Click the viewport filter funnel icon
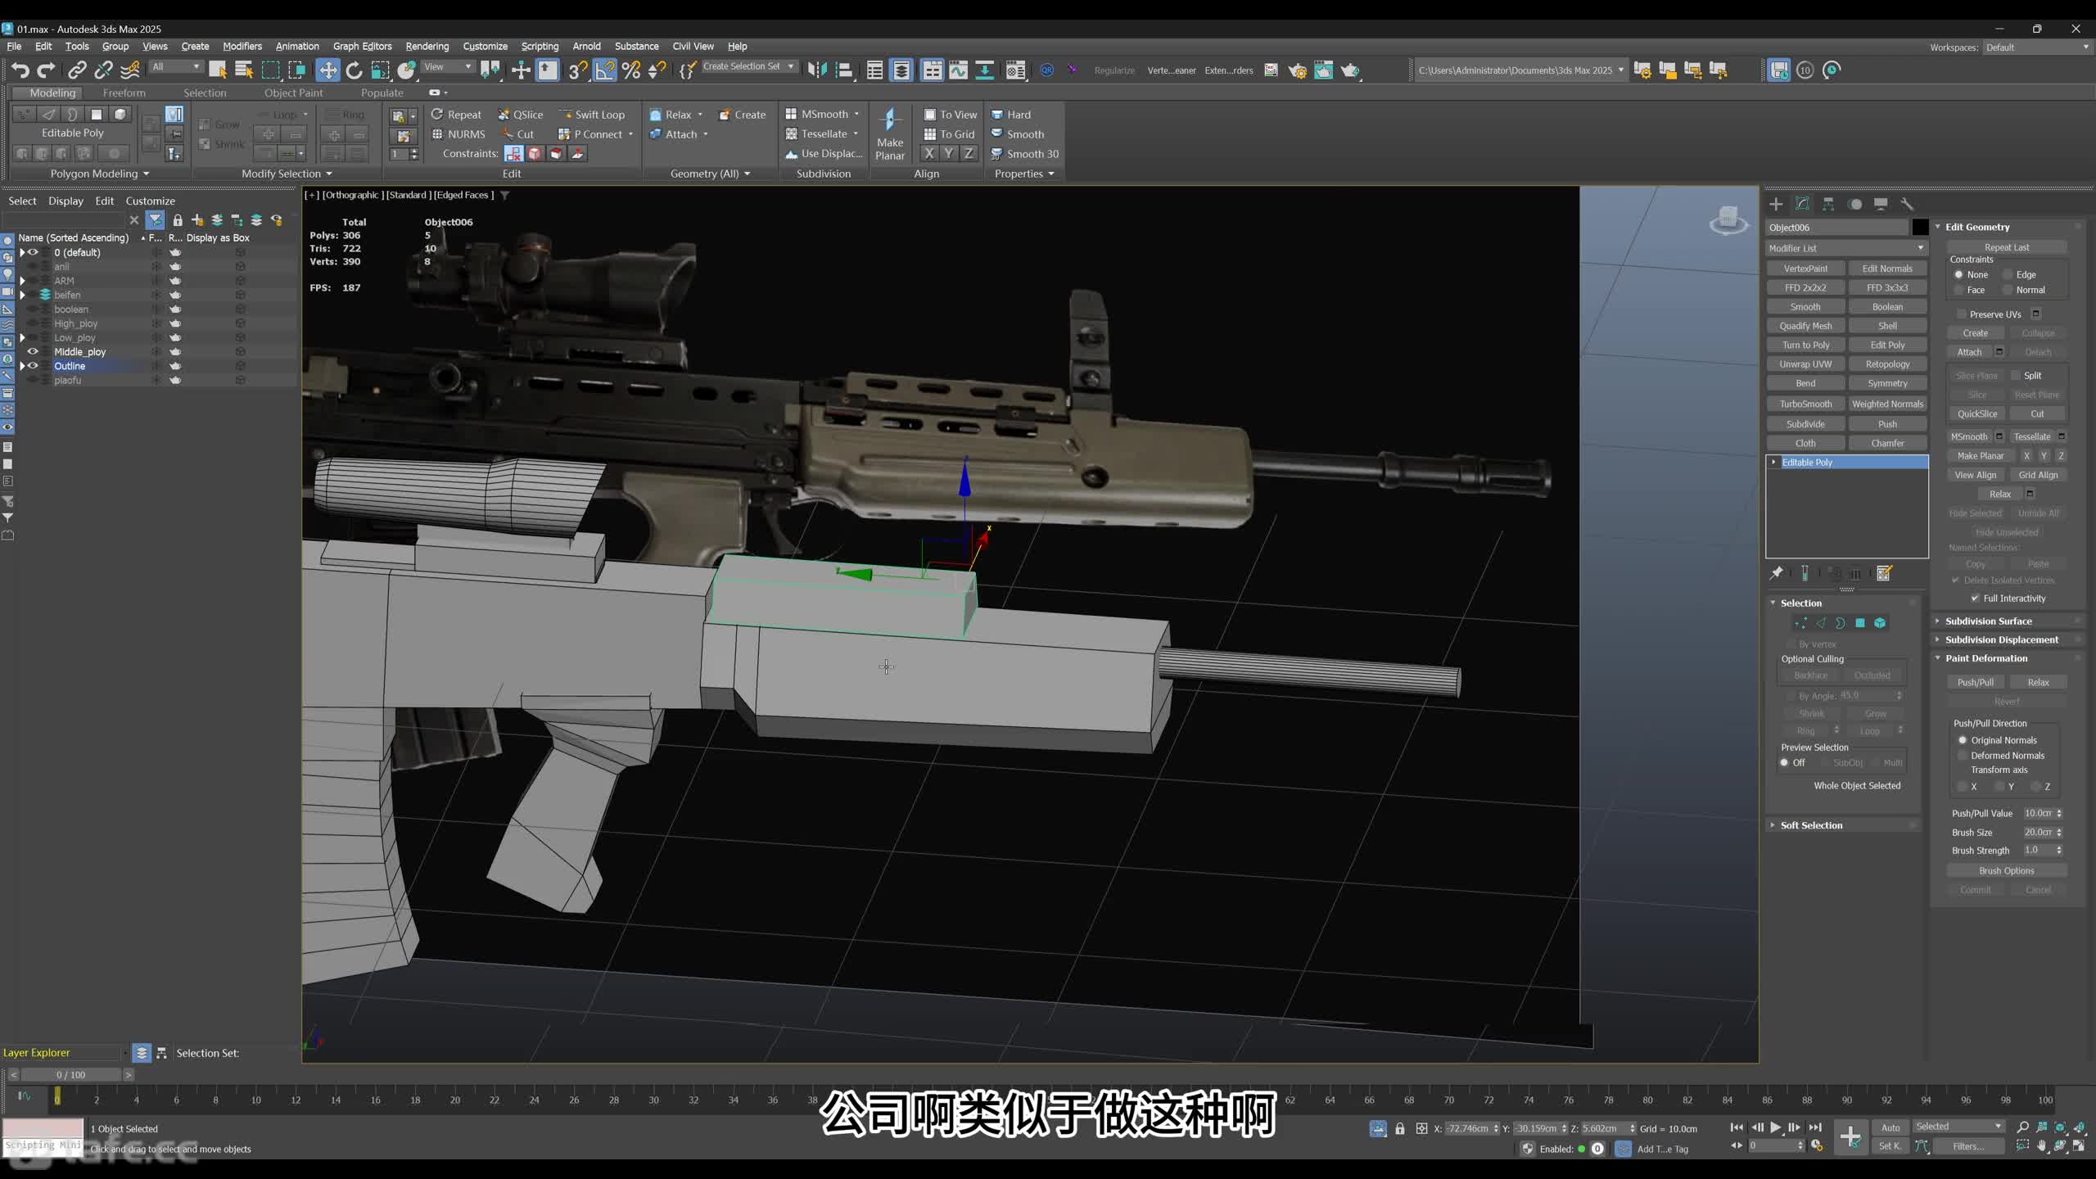Screen dimensions: 2096x1179 pos(505,195)
